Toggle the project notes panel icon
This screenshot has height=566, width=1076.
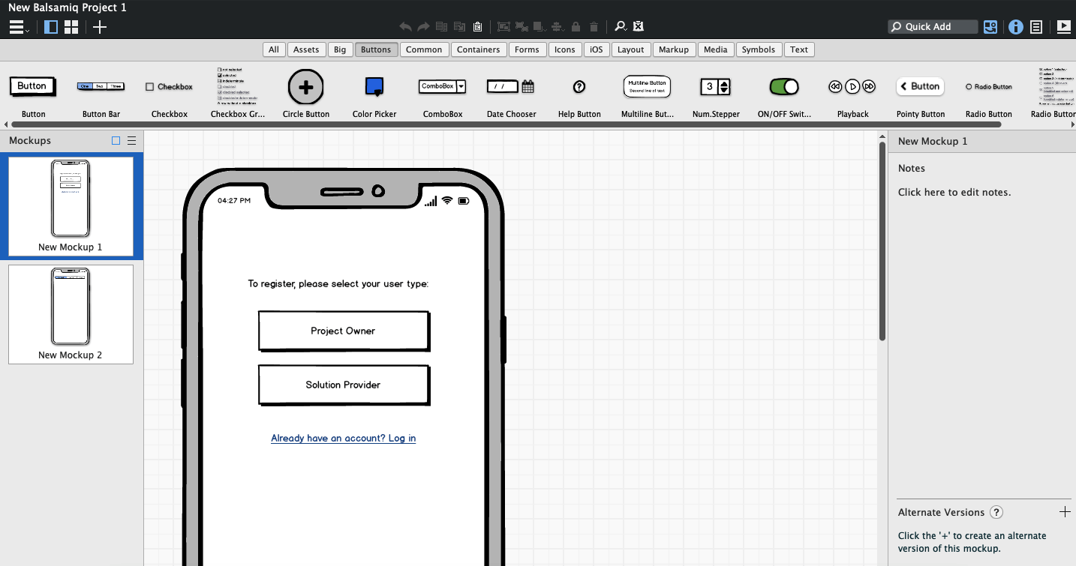1036,27
